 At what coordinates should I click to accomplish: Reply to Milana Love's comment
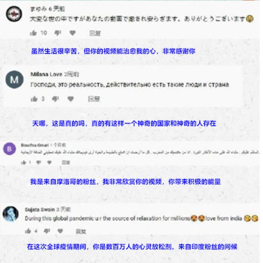point(94,99)
